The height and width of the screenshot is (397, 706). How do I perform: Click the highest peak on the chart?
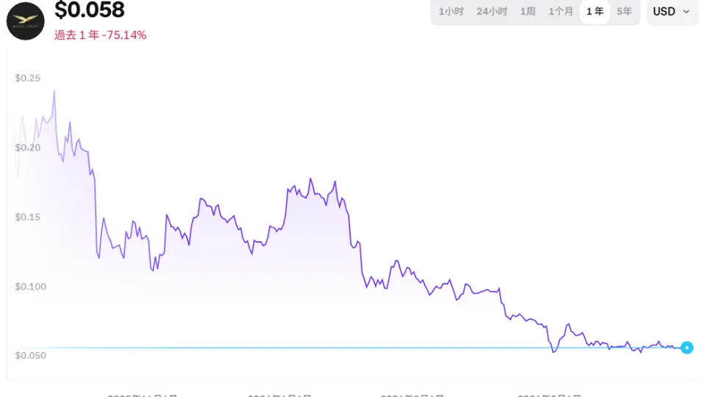pos(54,92)
